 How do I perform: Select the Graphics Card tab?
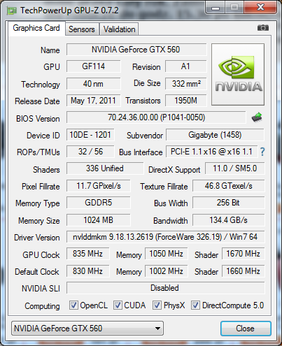36,28
